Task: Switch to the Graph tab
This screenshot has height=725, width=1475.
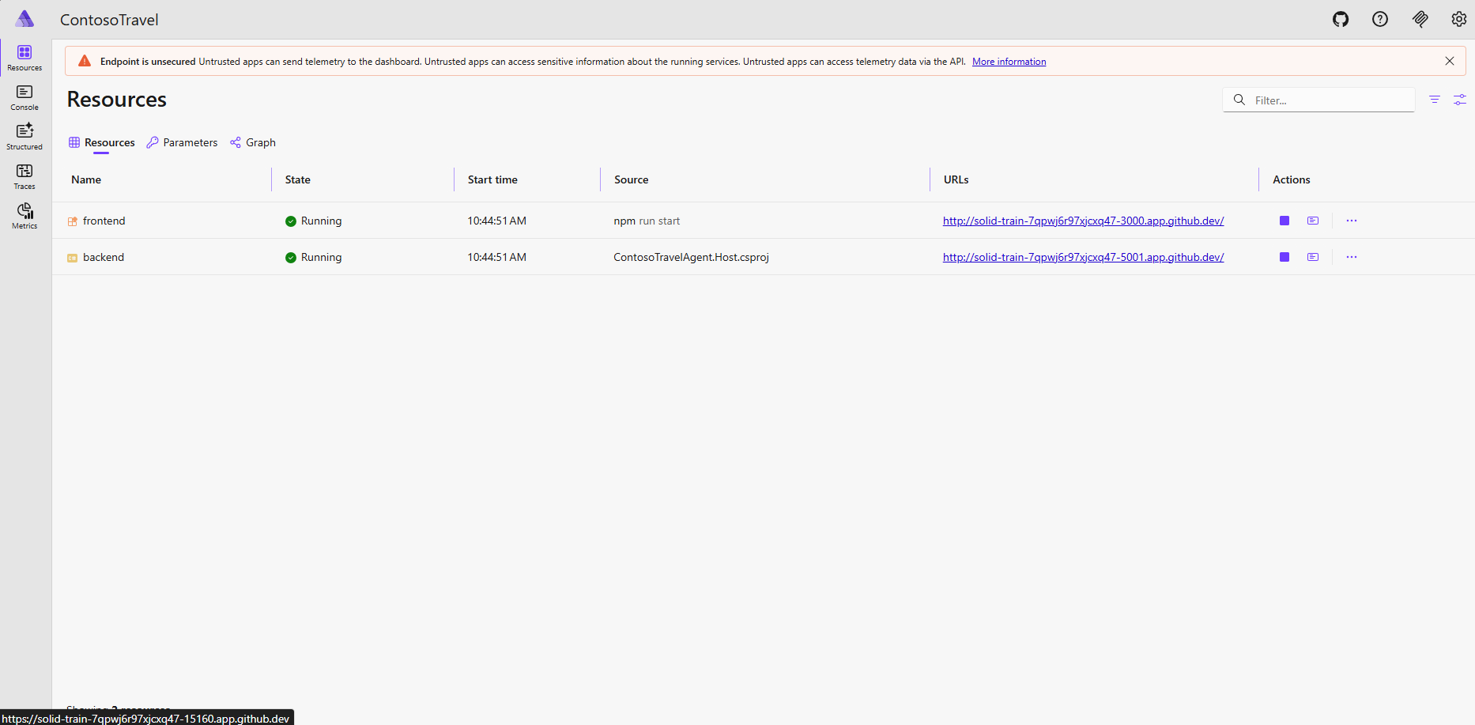Action: pos(253,142)
